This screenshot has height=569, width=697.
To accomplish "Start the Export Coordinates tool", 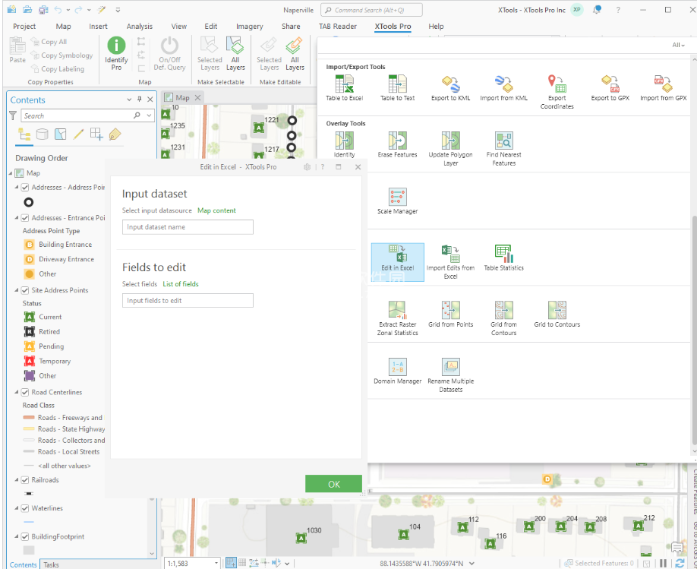I will [x=557, y=92].
